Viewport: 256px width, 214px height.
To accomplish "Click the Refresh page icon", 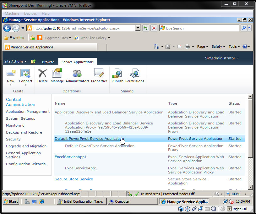I will (146, 28).
